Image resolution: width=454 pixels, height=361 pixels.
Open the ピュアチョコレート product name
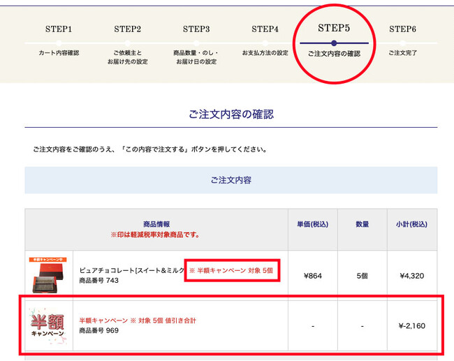(131, 270)
